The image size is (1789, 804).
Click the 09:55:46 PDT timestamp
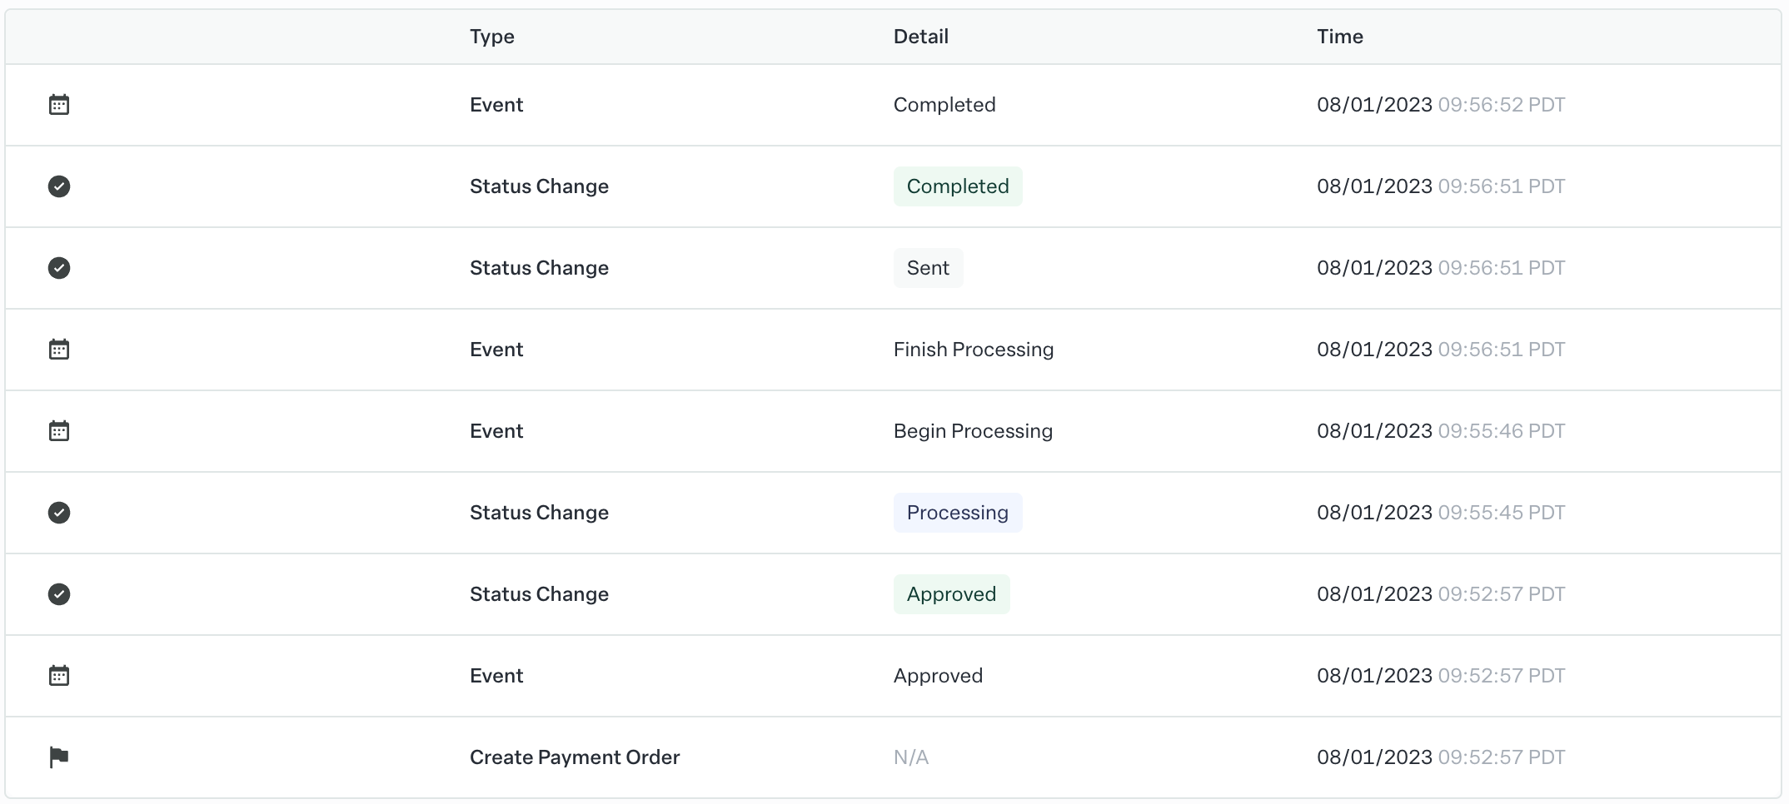click(x=1501, y=431)
